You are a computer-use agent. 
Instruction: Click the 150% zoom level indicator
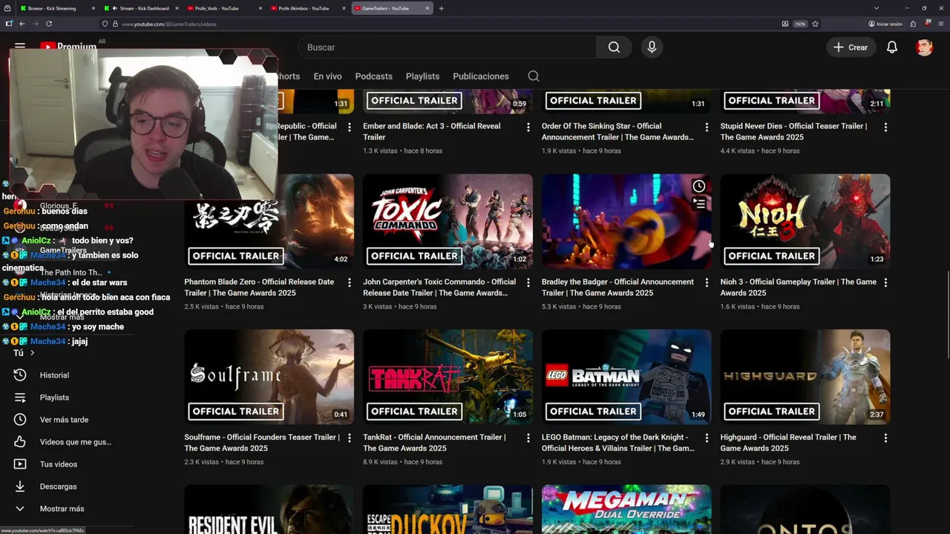800,24
